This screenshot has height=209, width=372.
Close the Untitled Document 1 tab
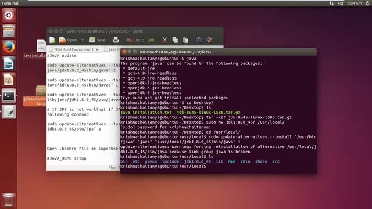pyautogui.click(x=97, y=49)
